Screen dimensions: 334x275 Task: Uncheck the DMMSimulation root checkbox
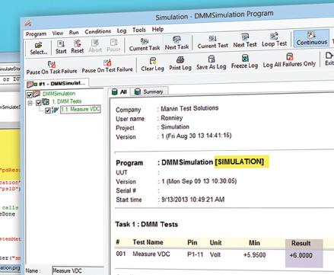(30, 94)
